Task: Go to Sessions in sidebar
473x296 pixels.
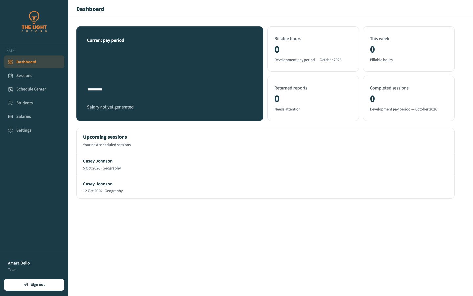Action: click(x=34, y=76)
